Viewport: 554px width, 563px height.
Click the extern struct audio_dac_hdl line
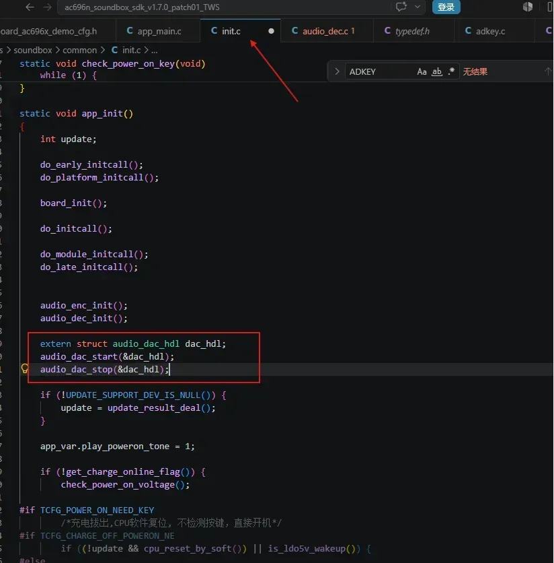click(x=133, y=344)
